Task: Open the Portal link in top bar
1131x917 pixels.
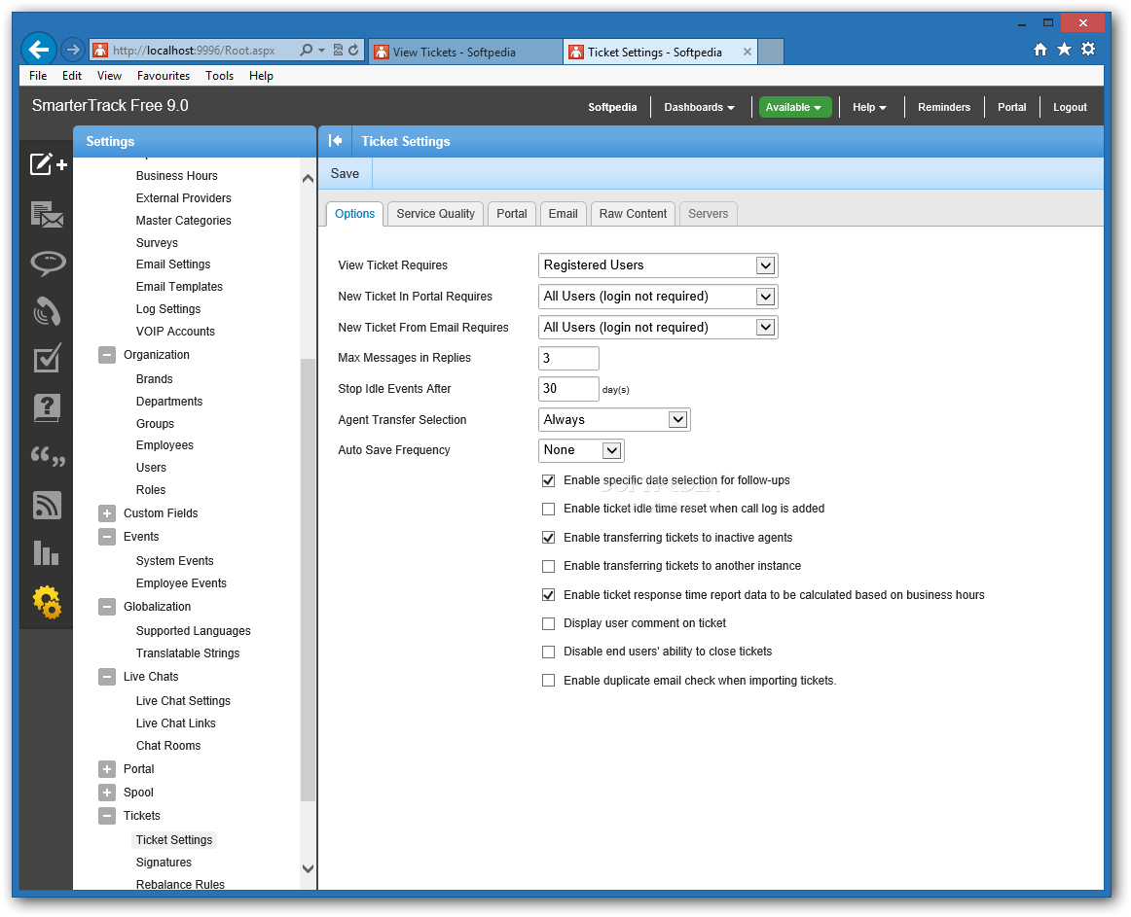Action: (1011, 107)
